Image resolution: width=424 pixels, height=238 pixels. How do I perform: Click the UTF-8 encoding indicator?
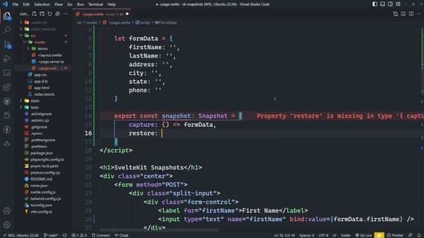pyautogui.click(x=323, y=235)
